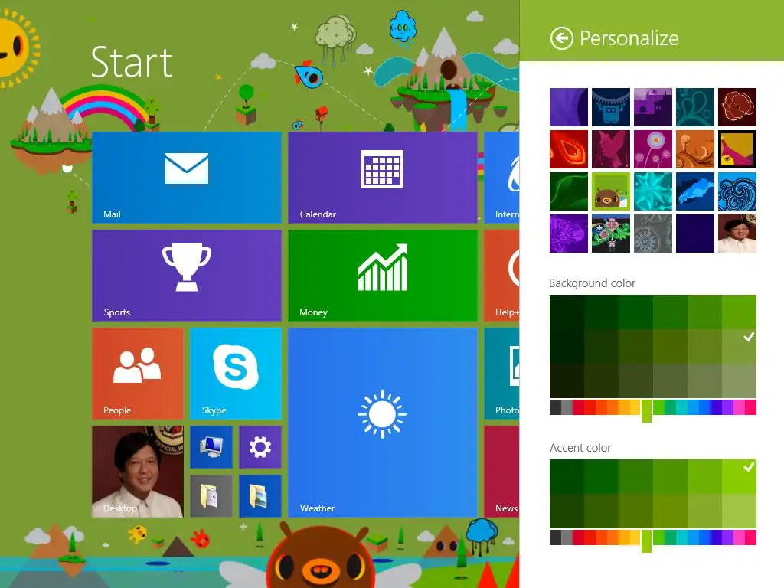
Task: Set accent hue strip to yellow
Action: tap(635, 537)
